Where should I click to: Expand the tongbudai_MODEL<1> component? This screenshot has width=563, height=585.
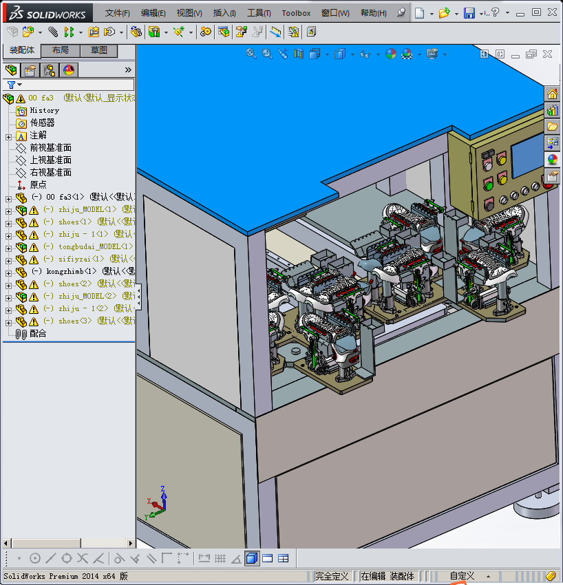tap(8, 248)
